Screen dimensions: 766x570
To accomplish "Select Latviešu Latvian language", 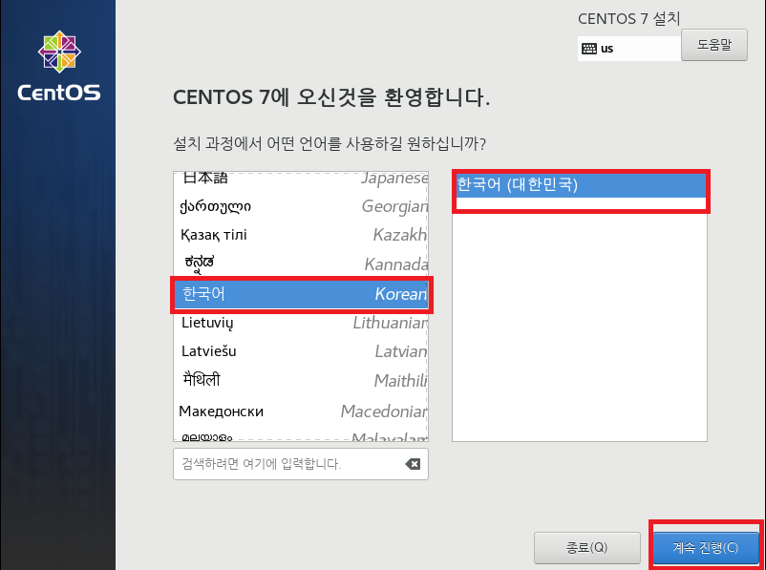I will [301, 351].
